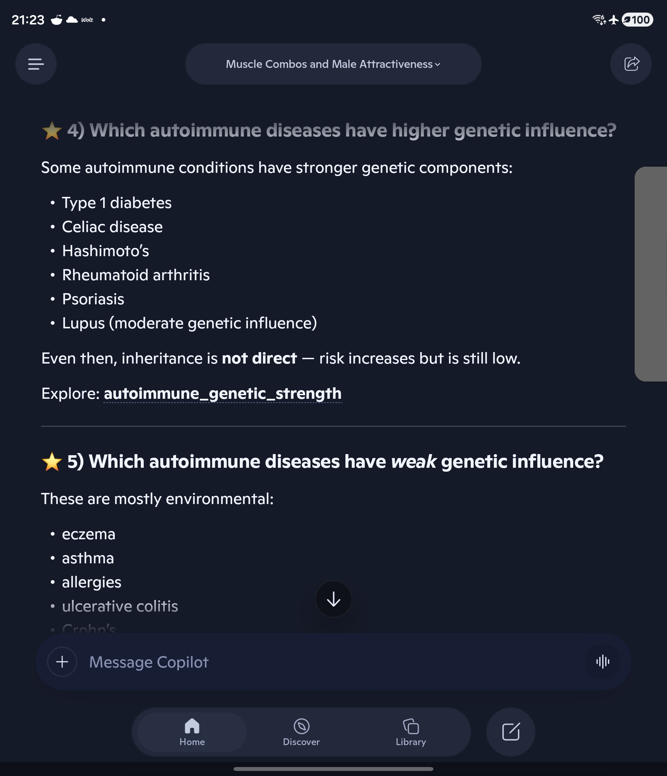The width and height of the screenshot is (667, 776).
Task: Tap the plus attachment button
Action: [62, 662]
